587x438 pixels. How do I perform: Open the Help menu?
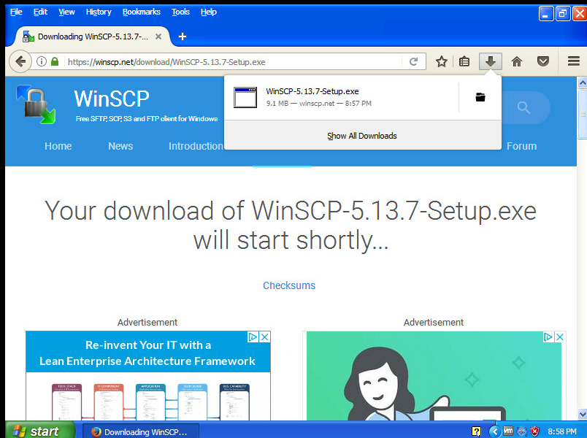(x=209, y=12)
